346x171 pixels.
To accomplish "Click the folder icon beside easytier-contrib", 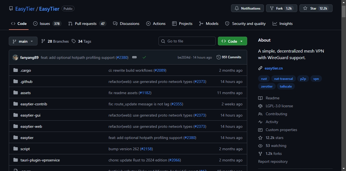I will coord(16,104).
